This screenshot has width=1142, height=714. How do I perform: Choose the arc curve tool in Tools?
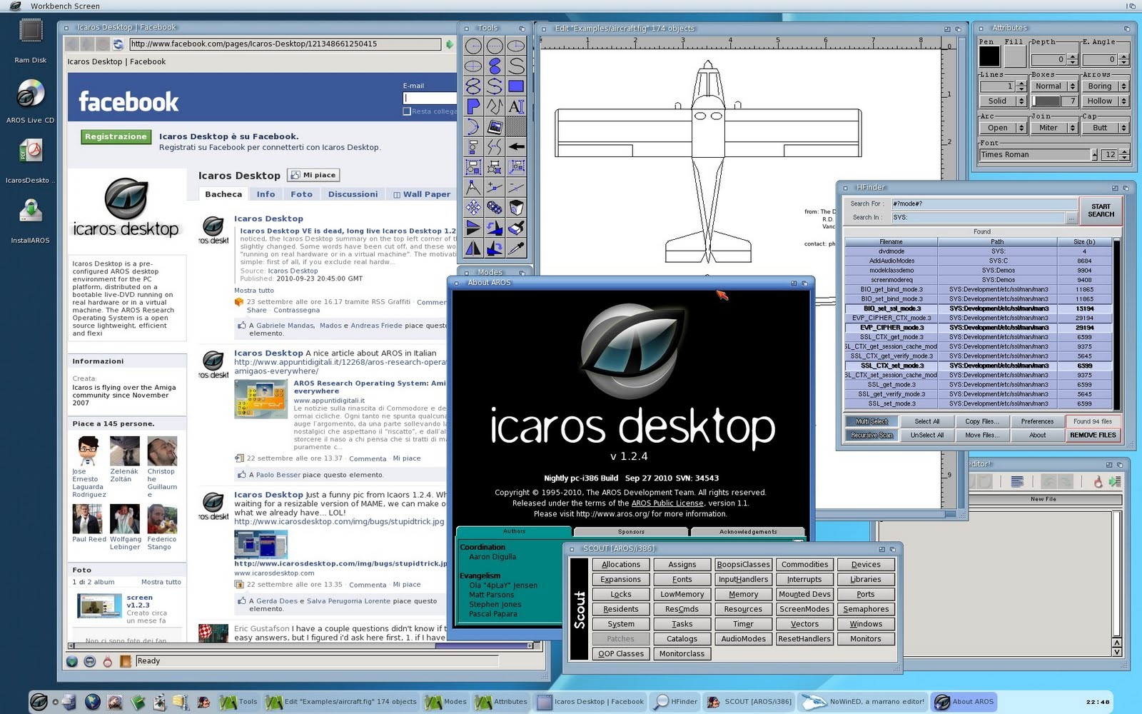click(473, 127)
